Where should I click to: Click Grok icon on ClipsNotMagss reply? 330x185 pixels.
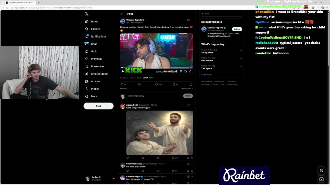point(188,177)
